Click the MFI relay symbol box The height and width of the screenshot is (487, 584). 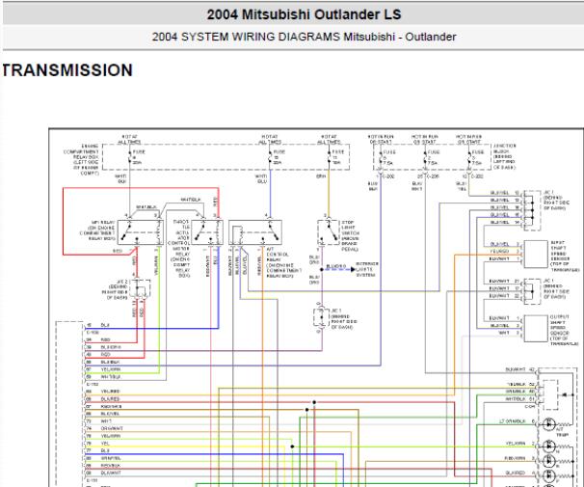(140, 232)
